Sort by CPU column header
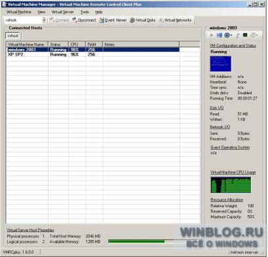Viewport: 268px width, 257px height. pos(77,44)
